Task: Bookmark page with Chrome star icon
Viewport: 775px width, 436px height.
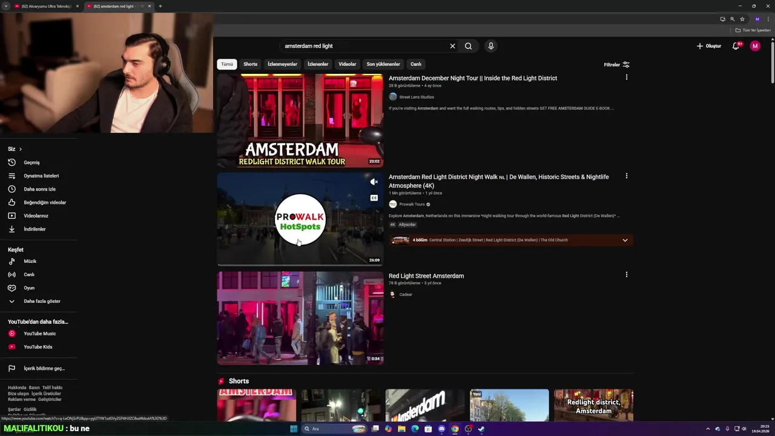Action: [742, 19]
